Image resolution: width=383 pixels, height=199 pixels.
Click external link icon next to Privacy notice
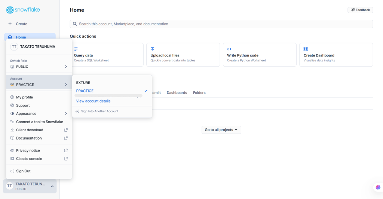(x=66, y=150)
